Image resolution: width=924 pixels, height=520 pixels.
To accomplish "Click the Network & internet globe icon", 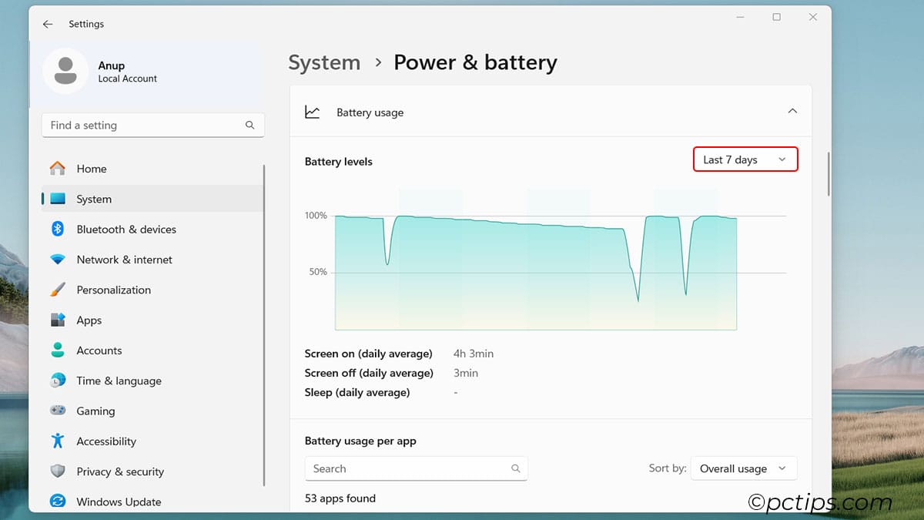I will pos(58,260).
